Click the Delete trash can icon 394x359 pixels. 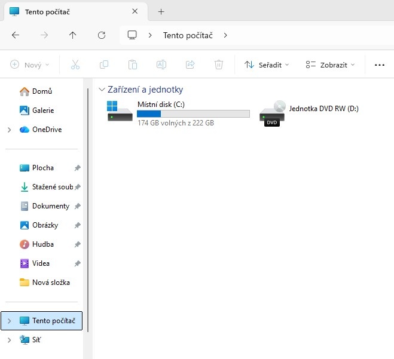[x=219, y=65]
